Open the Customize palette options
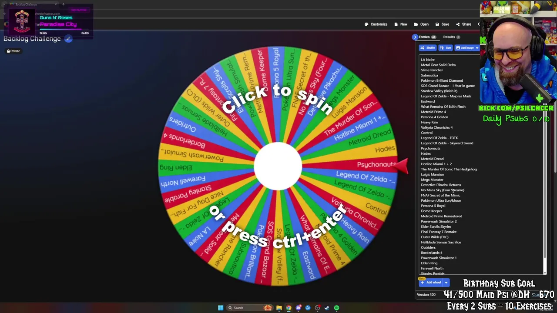 376,24
